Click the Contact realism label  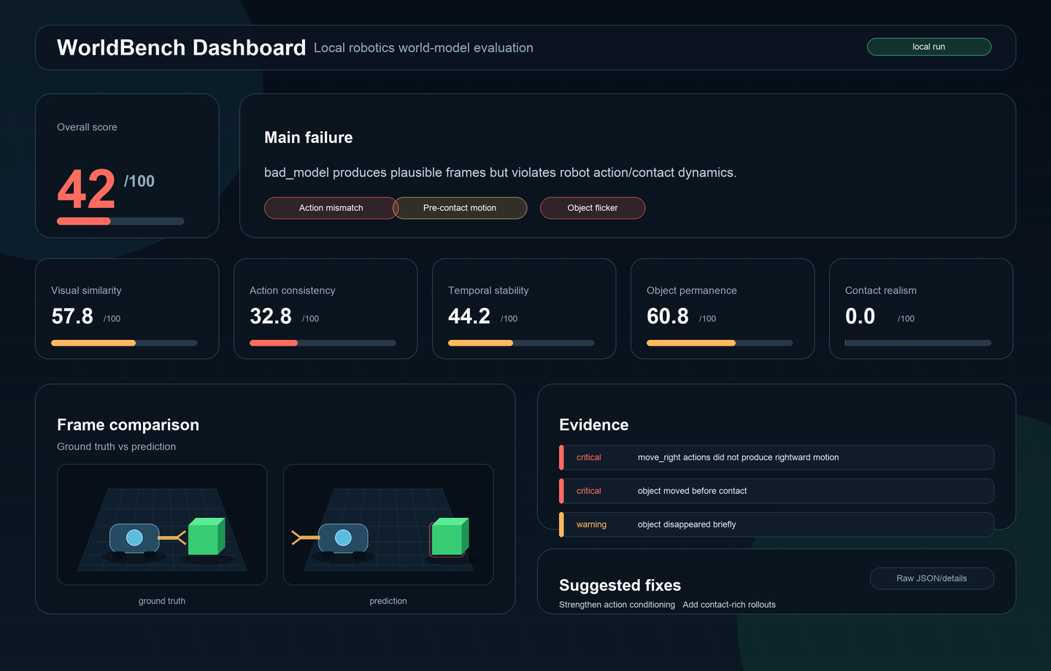tap(880, 290)
